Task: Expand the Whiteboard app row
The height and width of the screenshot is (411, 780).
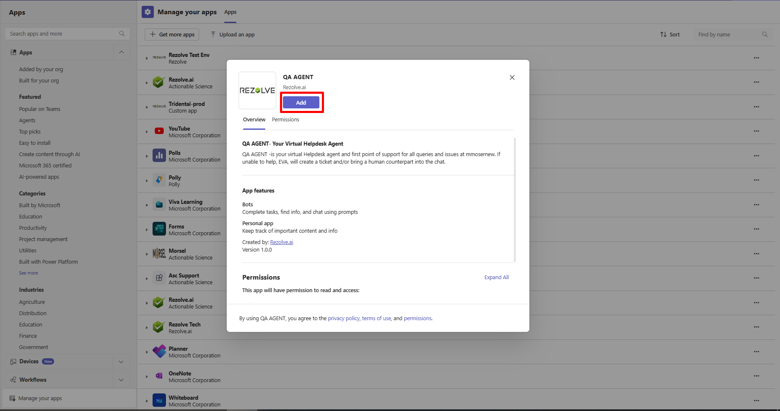Action: point(147,401)
